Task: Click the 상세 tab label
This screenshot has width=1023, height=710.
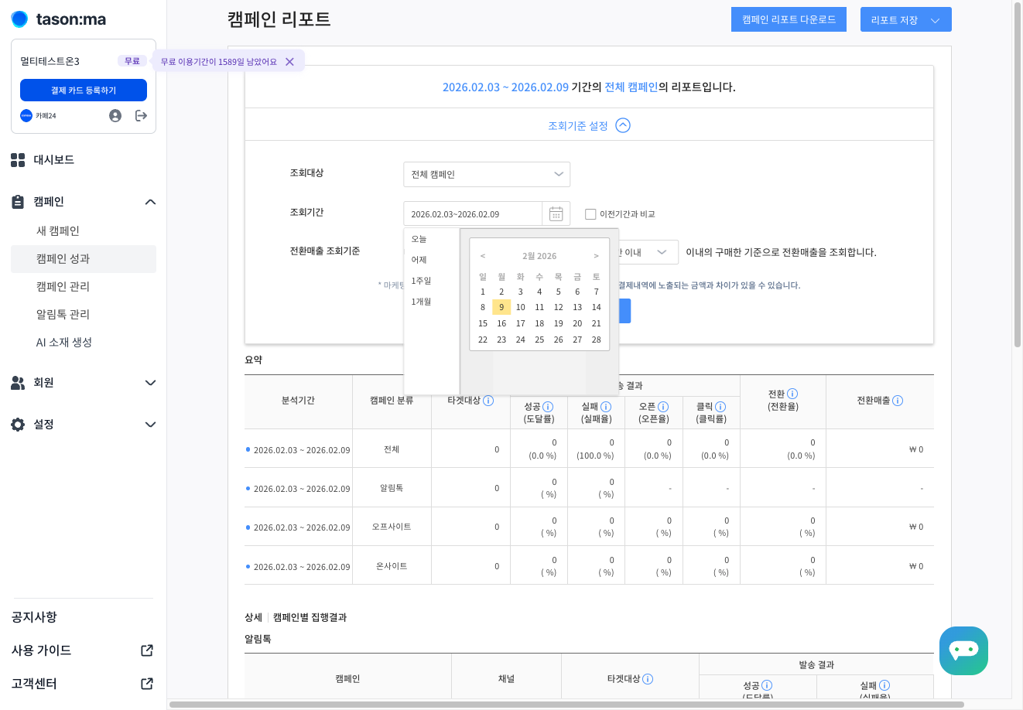Action: click(x=253, y=617)
